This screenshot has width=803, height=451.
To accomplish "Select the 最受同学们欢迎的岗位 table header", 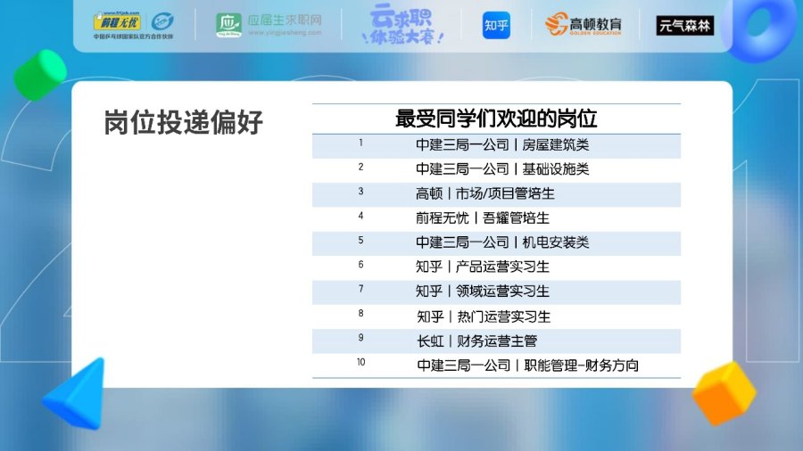I will point(496,119).
